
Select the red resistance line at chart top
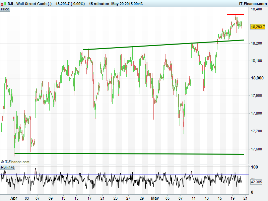click(235, 14)
